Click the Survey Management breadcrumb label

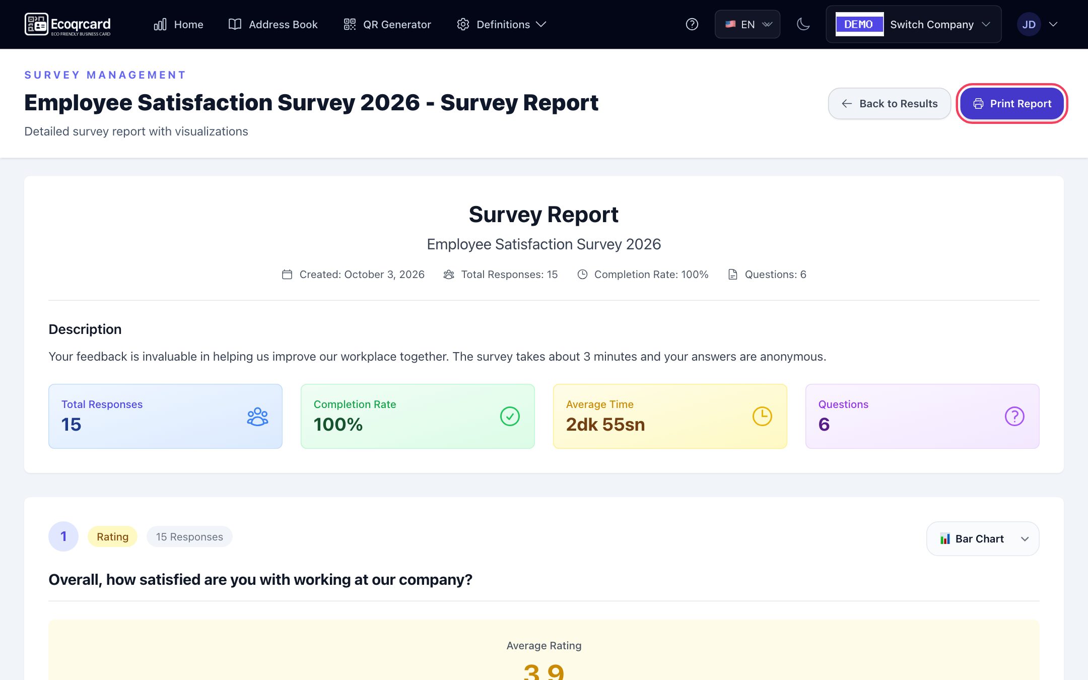tap(105, 75)
